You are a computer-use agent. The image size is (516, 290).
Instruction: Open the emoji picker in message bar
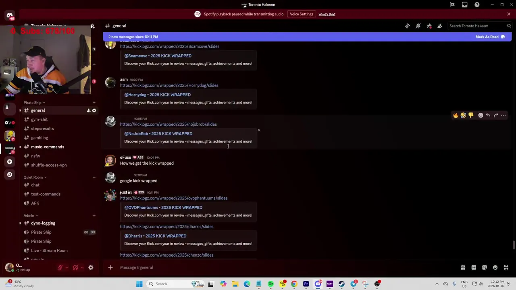[495, 267]
